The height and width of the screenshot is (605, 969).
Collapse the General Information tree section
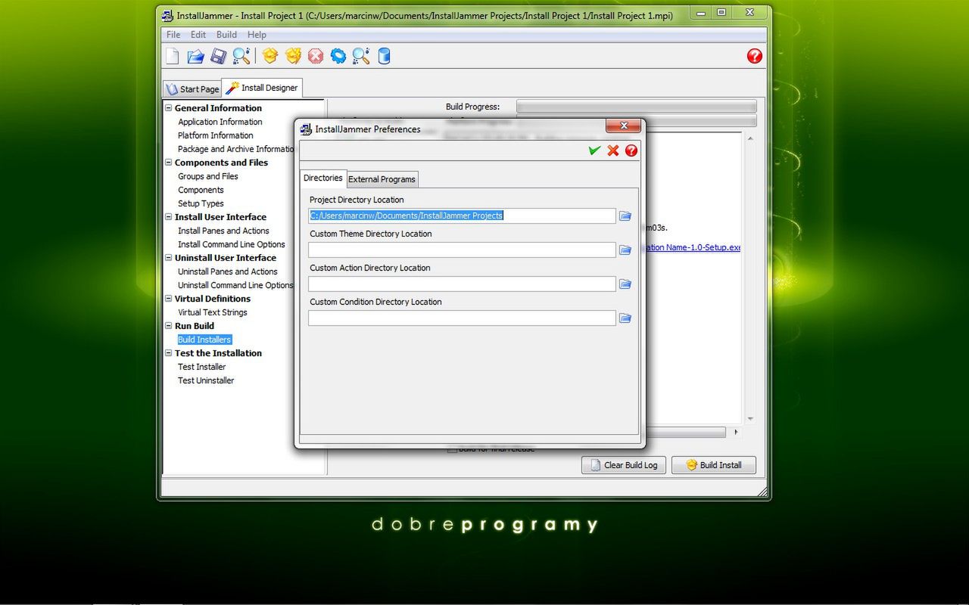[169, 108]
